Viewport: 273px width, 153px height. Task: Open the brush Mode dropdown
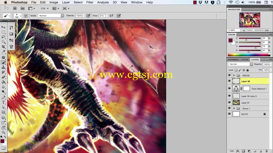point(51,16)
